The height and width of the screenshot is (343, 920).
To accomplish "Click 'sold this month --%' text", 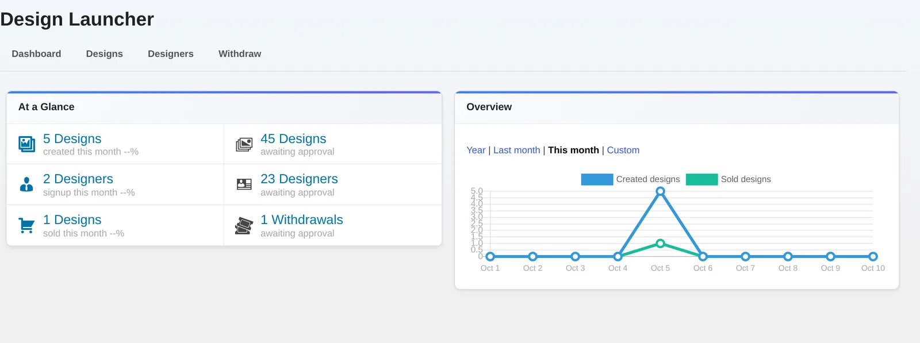I will 84,233.
